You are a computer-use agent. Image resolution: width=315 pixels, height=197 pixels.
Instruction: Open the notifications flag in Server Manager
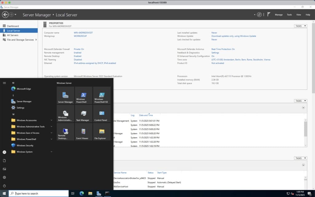(x=268, y=14)
